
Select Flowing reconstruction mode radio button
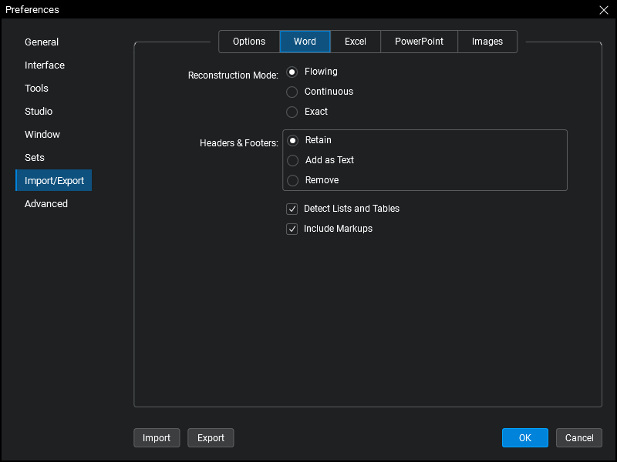(292, 72)
